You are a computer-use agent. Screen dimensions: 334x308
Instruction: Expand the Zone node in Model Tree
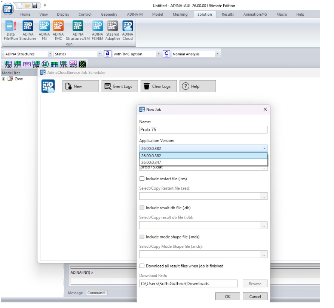[4, 79]
